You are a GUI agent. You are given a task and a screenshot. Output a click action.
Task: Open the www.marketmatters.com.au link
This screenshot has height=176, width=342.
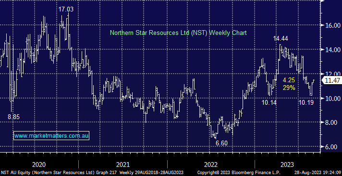point(51,136)
